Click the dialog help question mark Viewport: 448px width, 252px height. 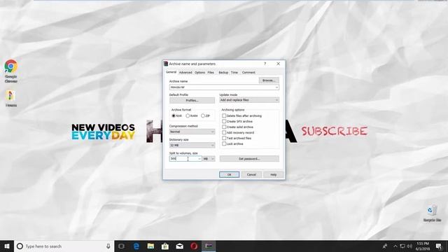(x=265, y=64)
